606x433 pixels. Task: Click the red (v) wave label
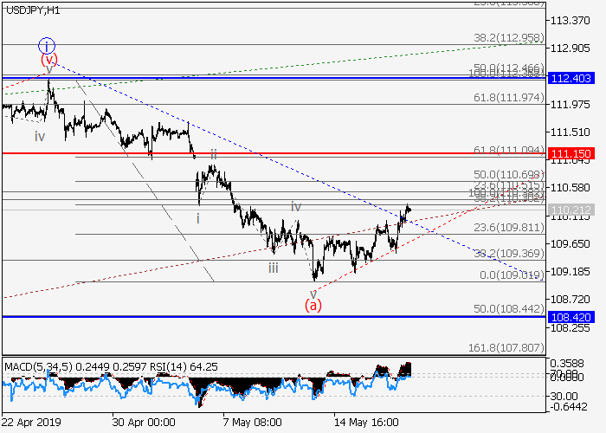49,60
